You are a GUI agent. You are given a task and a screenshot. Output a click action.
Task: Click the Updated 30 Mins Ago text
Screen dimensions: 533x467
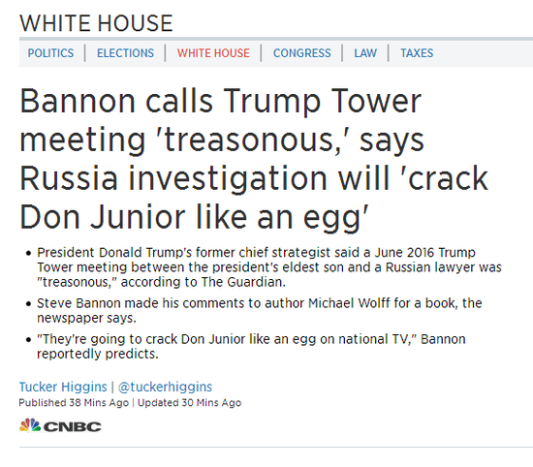[189, 403]
